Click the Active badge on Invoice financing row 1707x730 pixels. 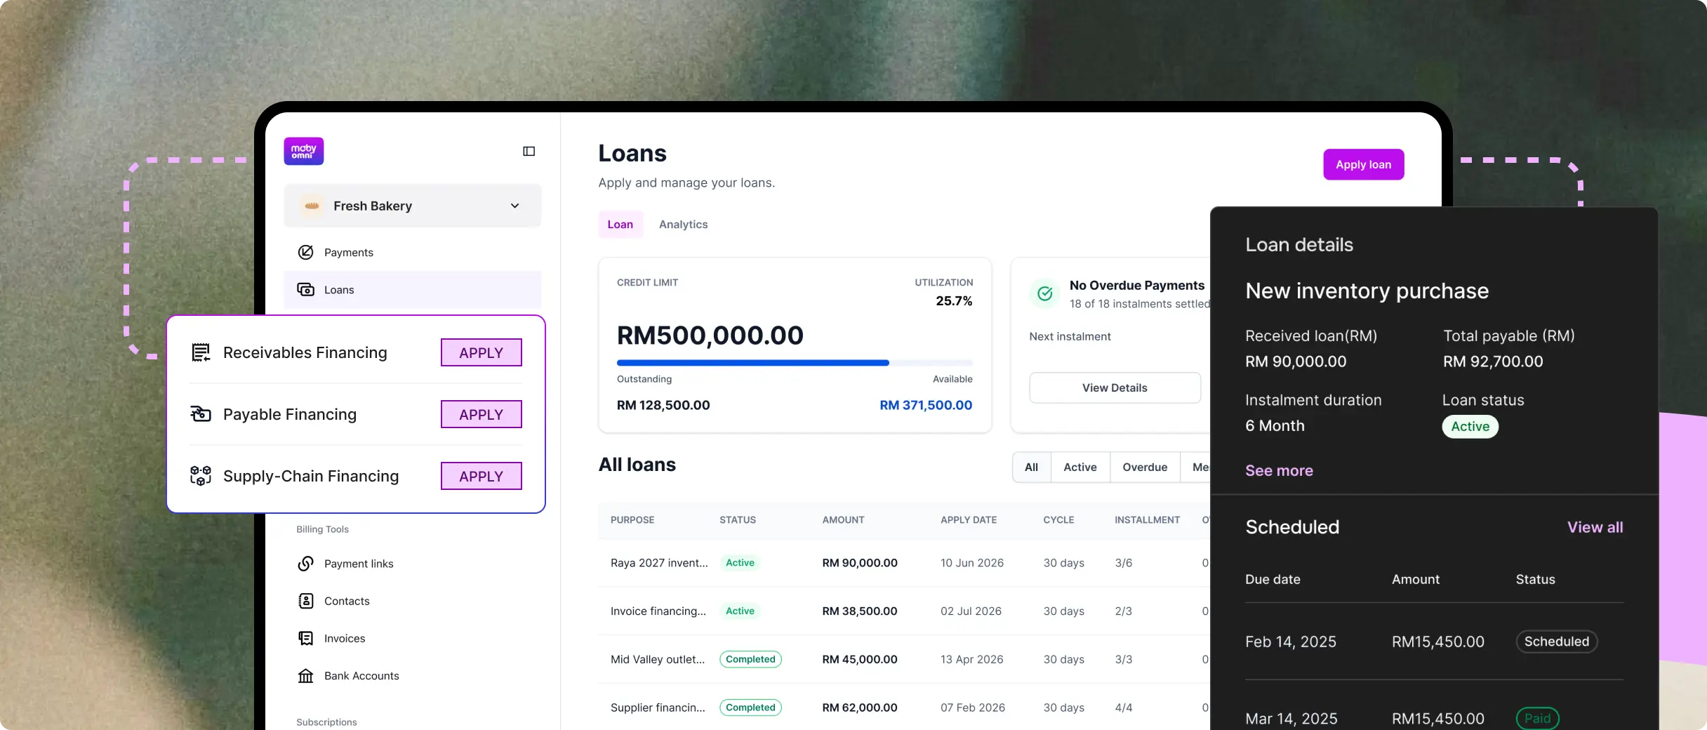(740, 611)
